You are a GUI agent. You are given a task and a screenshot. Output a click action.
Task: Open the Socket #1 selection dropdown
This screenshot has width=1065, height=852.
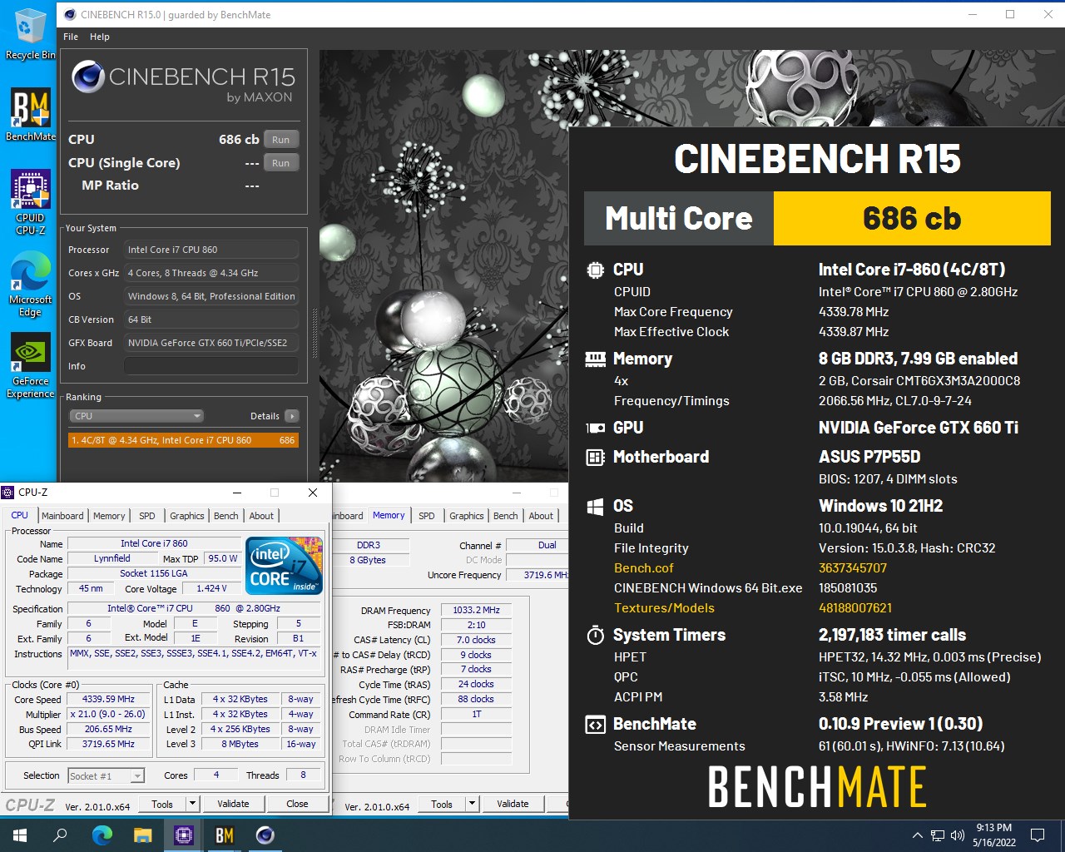click(x=106, y=775)
